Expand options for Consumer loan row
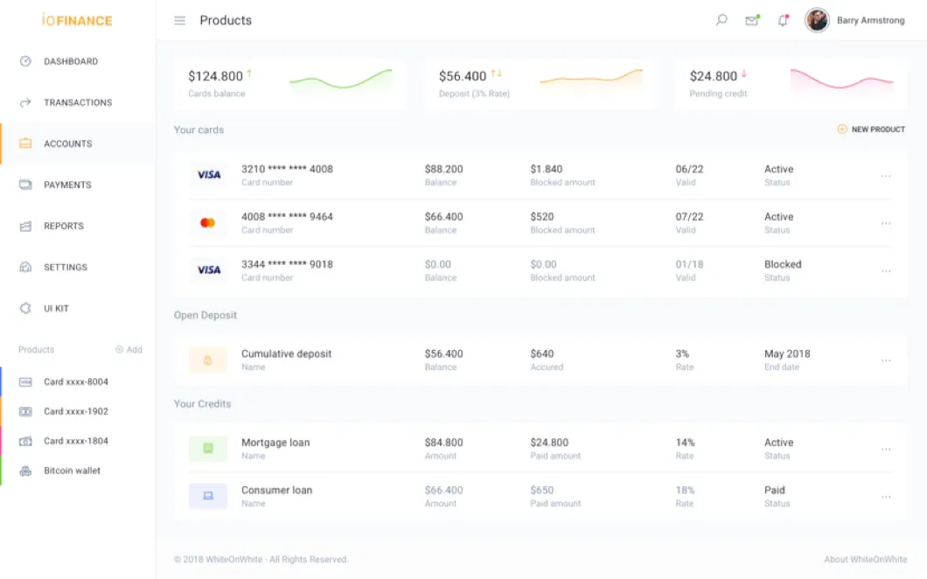The height and width of the screenshot is (579, 927). click(x=886, y=497)
